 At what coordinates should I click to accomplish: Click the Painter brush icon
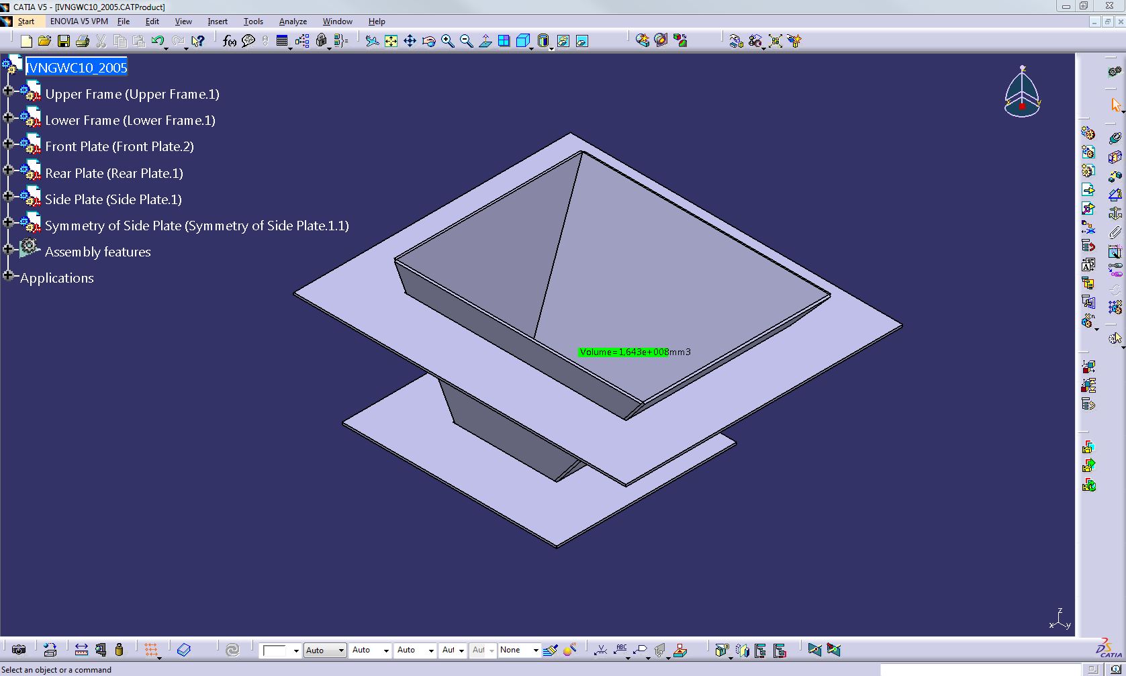551,650
